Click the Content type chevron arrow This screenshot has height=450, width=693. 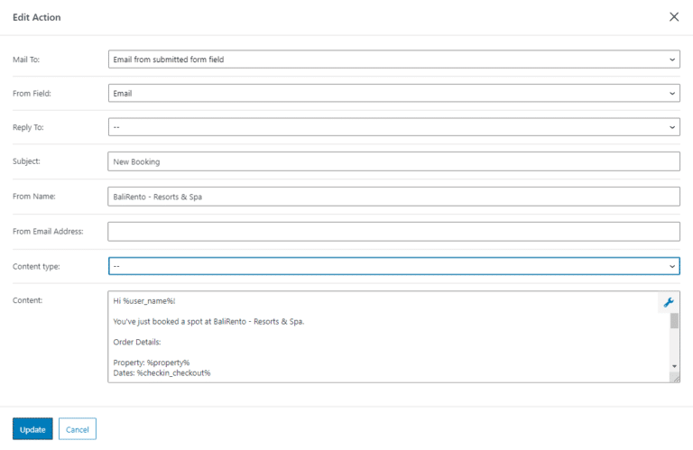(672, 266)
